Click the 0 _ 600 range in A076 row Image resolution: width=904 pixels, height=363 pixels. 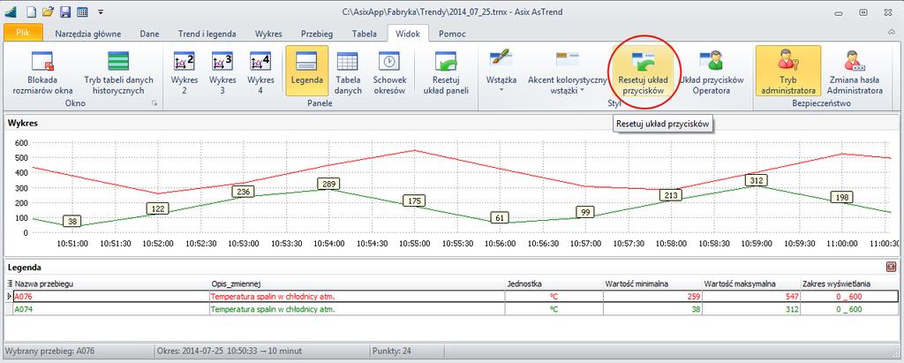849,297
